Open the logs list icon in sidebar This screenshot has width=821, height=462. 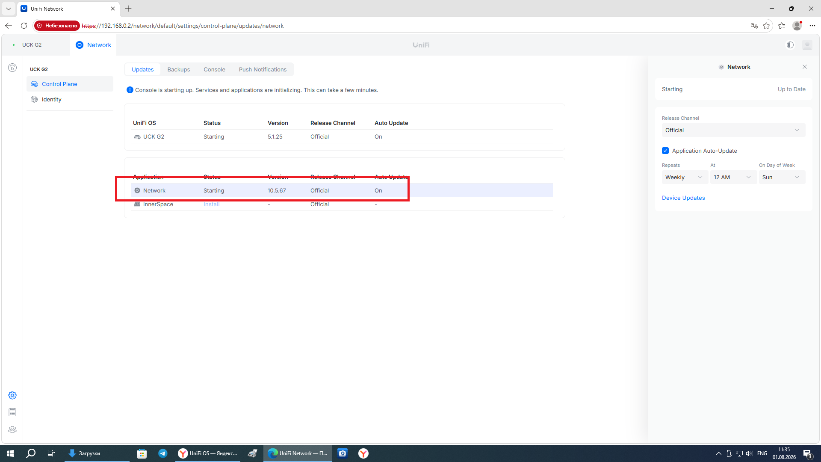click(12, 412)
